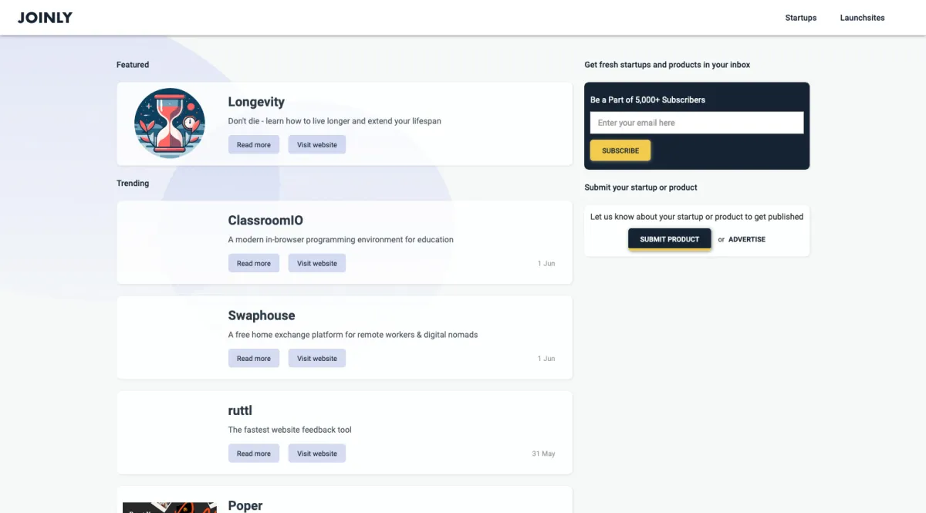Visit the Longevity website
The image size is (926, 513).
(x=316, y=145)
